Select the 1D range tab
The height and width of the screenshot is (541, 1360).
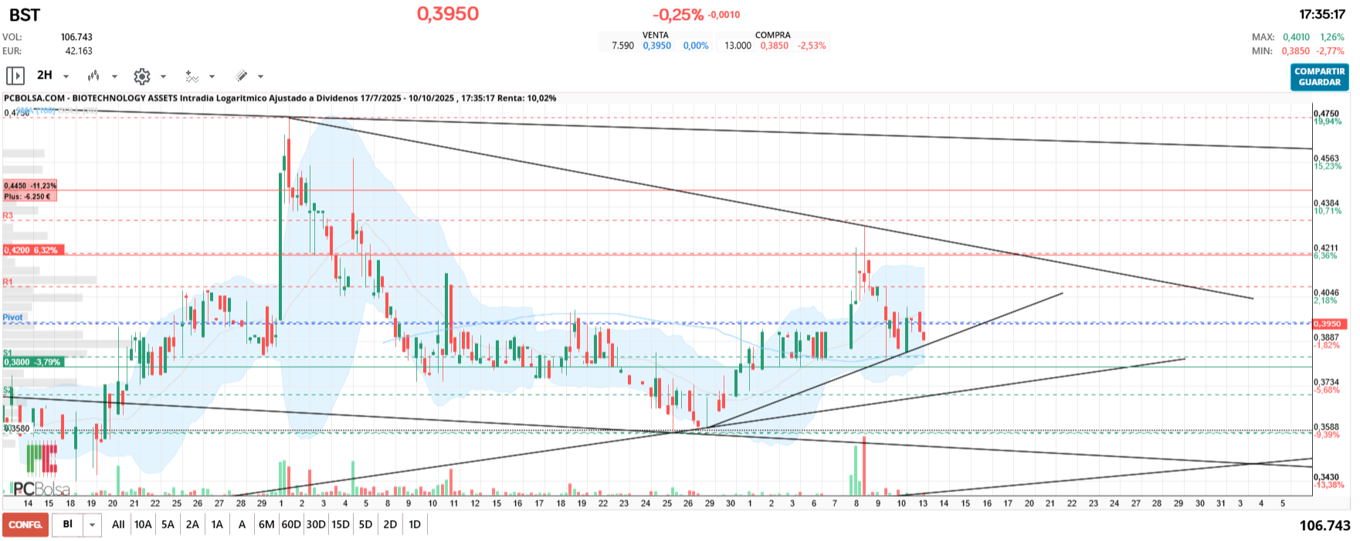(x=415, y=525)
